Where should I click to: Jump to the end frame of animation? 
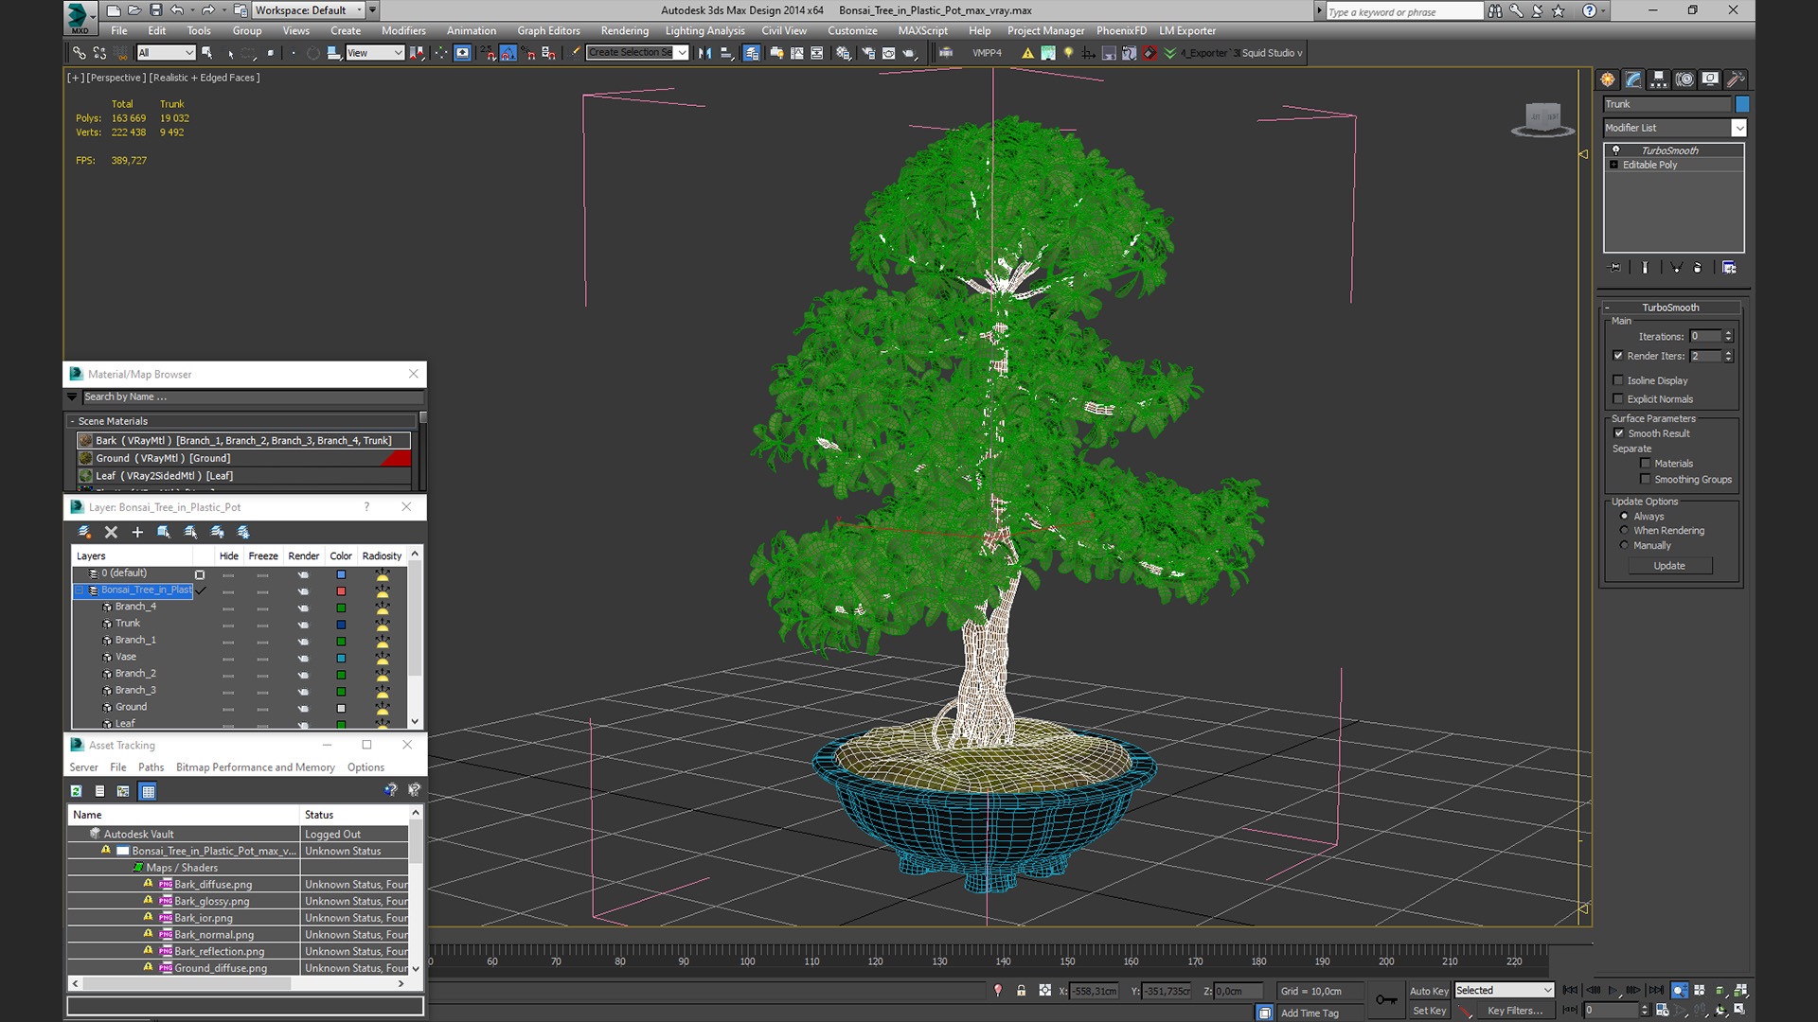click(x=1656, y=991)
